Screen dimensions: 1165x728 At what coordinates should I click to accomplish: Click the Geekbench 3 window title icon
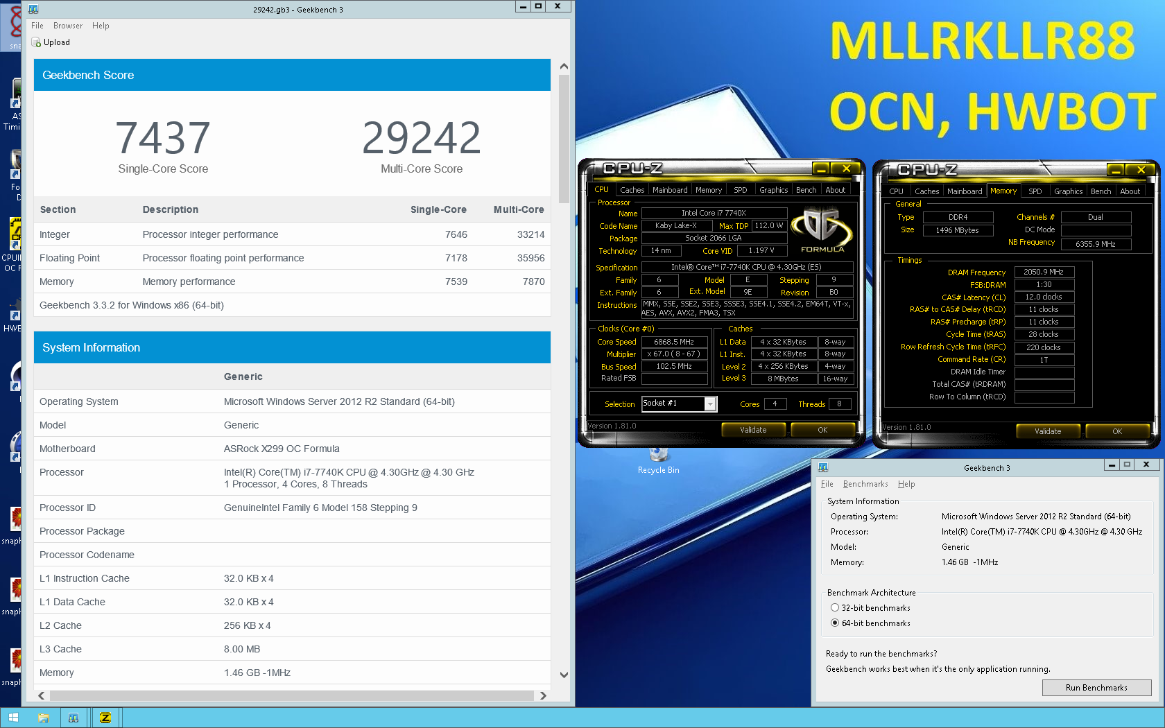click(x=823, y=467)
